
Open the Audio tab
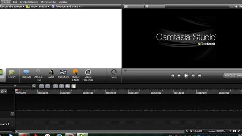[x=51, y=74]
